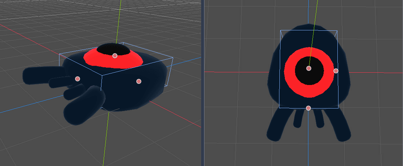Select the left side handle in left viewport
Viewport: 403px width, 166px height.
pos(77,78)
